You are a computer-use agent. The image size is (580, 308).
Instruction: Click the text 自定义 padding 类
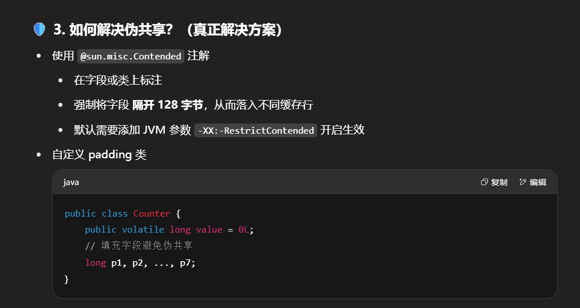click(99, 155)
